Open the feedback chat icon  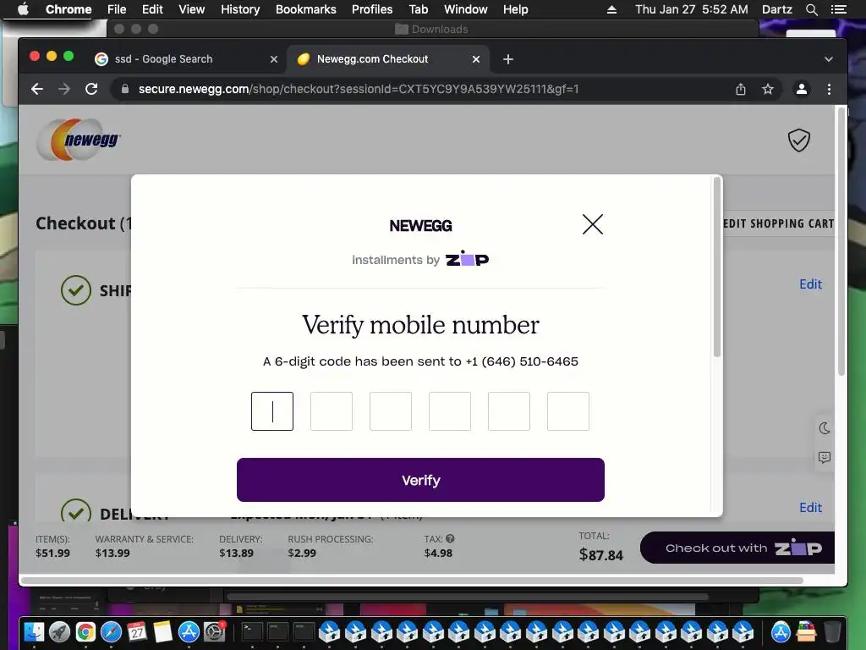(825, 458)
